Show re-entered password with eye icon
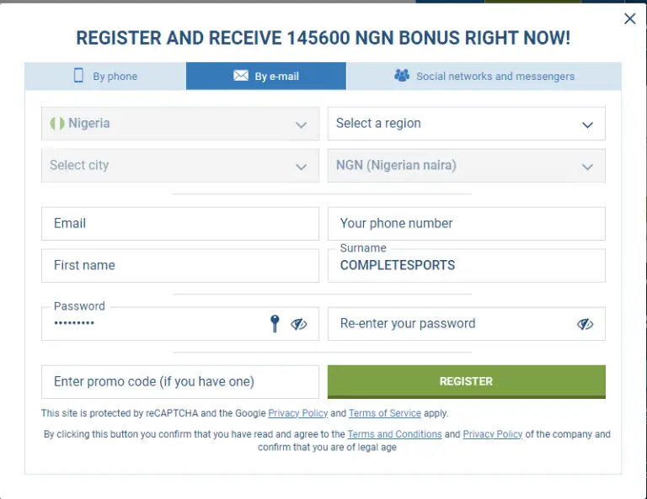Image resolution: width=647 pixels, height=499 pixels. pyautogui.click(x=586, y=324)
